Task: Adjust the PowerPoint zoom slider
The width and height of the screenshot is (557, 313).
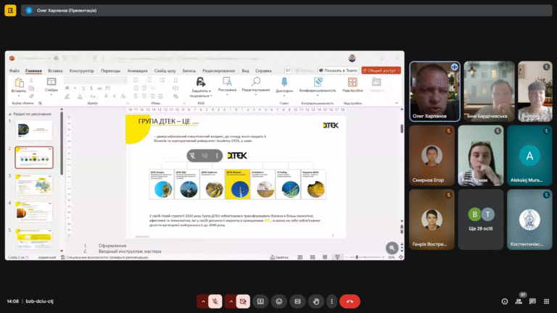Action: pyautogui.click(x=365, y=257)
